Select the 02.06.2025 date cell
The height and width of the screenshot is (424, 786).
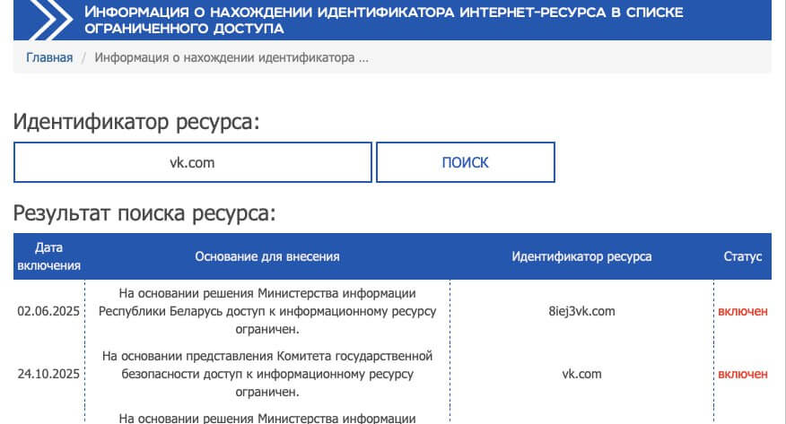click(49, 311)
